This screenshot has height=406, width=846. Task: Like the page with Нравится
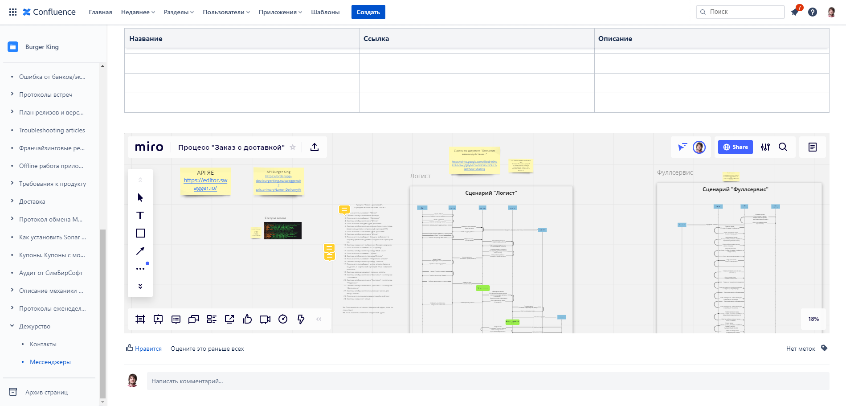[144, 349]
